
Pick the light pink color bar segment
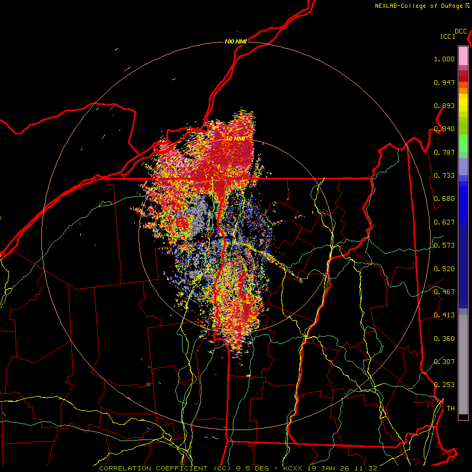(463, 56)
